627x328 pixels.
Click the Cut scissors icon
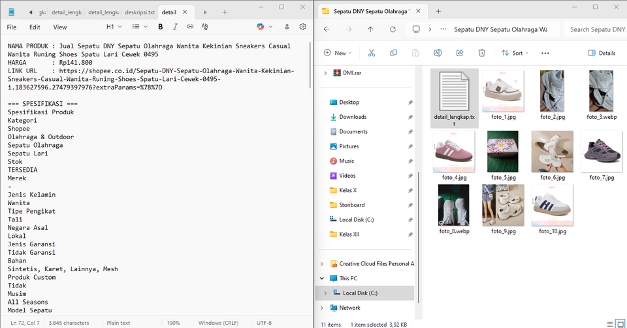point(371,53)
